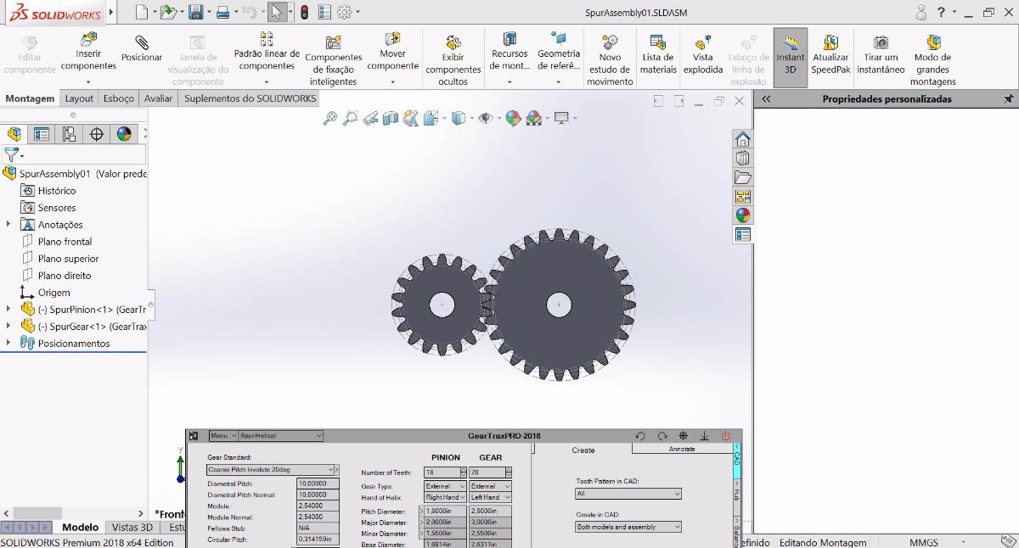Select GearTrax Annotate tab
This screenshot has width=1019, height=548.
[682, 449]
